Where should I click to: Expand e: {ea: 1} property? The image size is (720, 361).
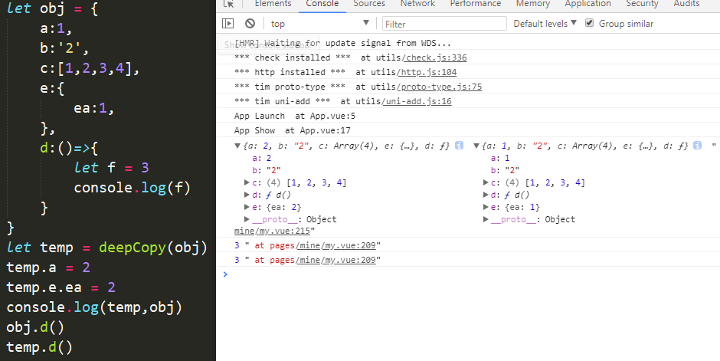[x=486, y=207]
